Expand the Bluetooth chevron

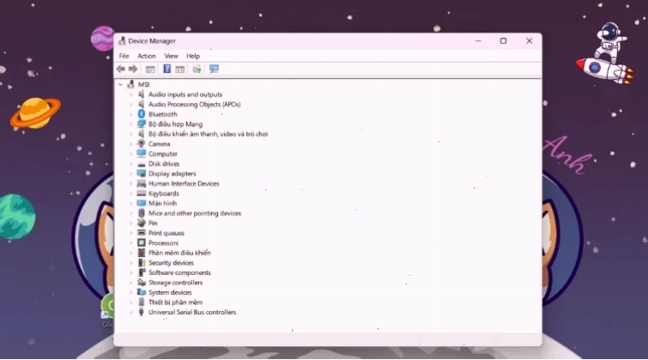131,114
